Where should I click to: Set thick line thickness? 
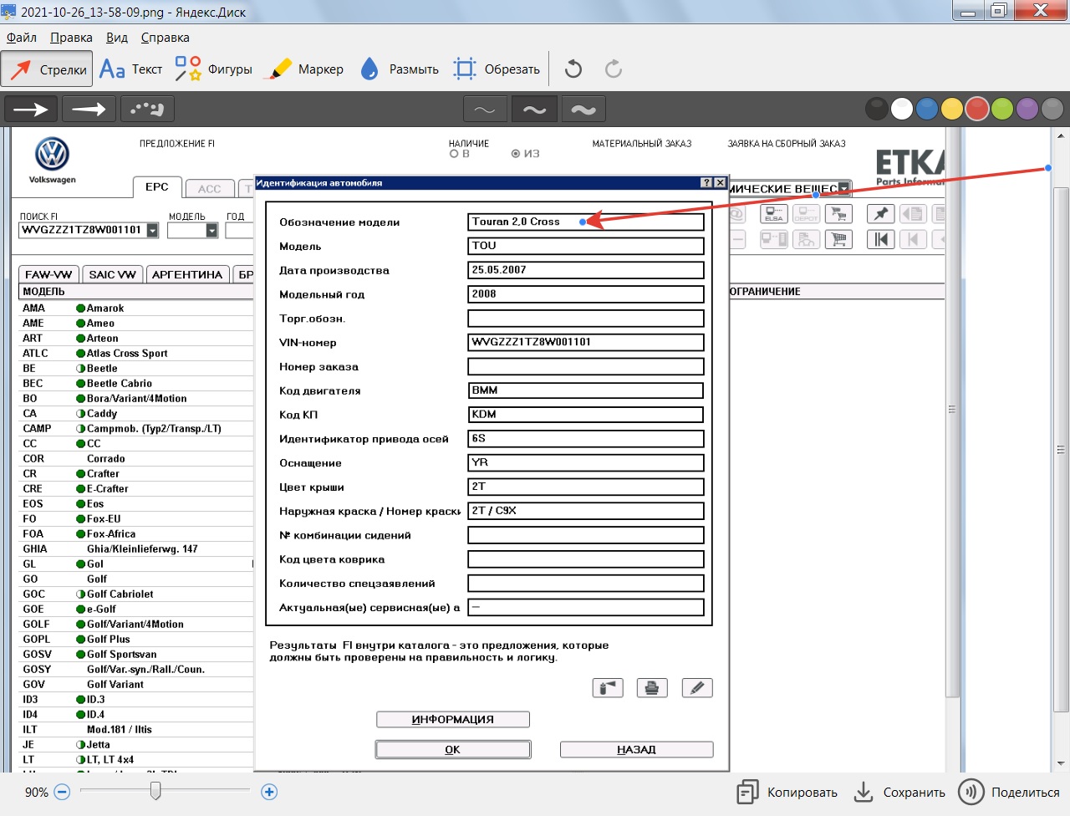583,110
